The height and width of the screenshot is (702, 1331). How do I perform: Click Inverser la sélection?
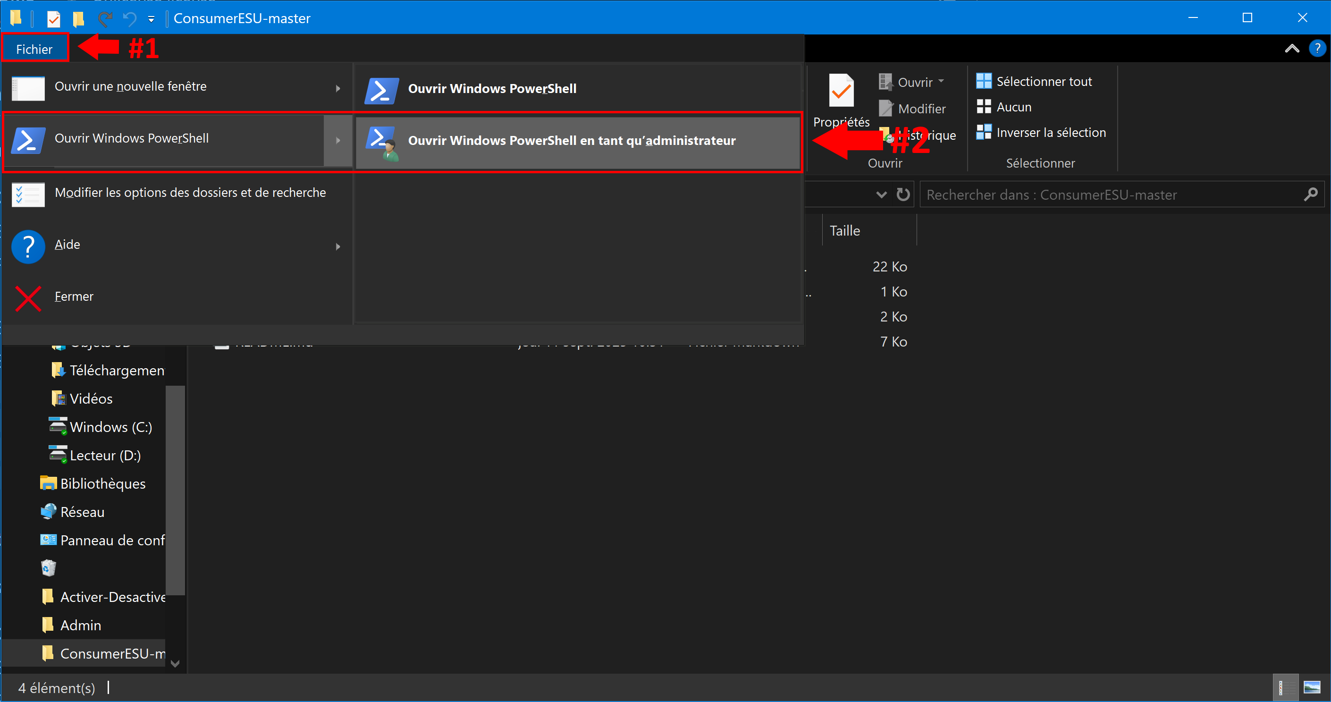point(1041,133)
